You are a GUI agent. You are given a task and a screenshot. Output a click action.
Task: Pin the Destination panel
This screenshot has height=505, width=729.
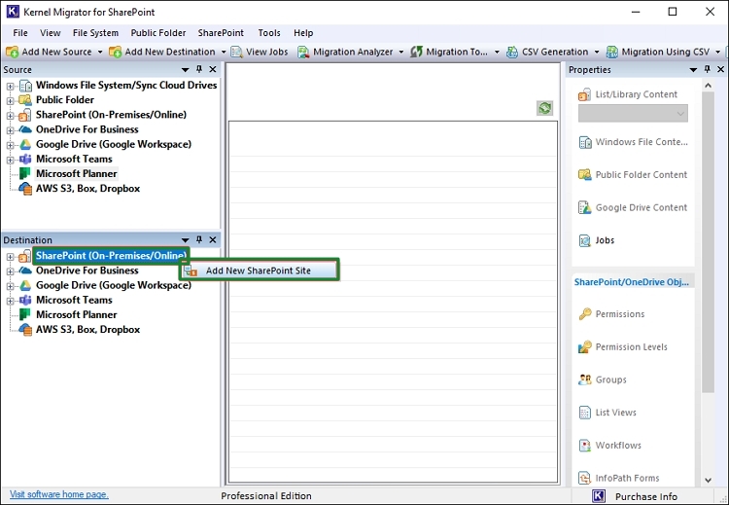pyautogui.click(x=199, y=239)
